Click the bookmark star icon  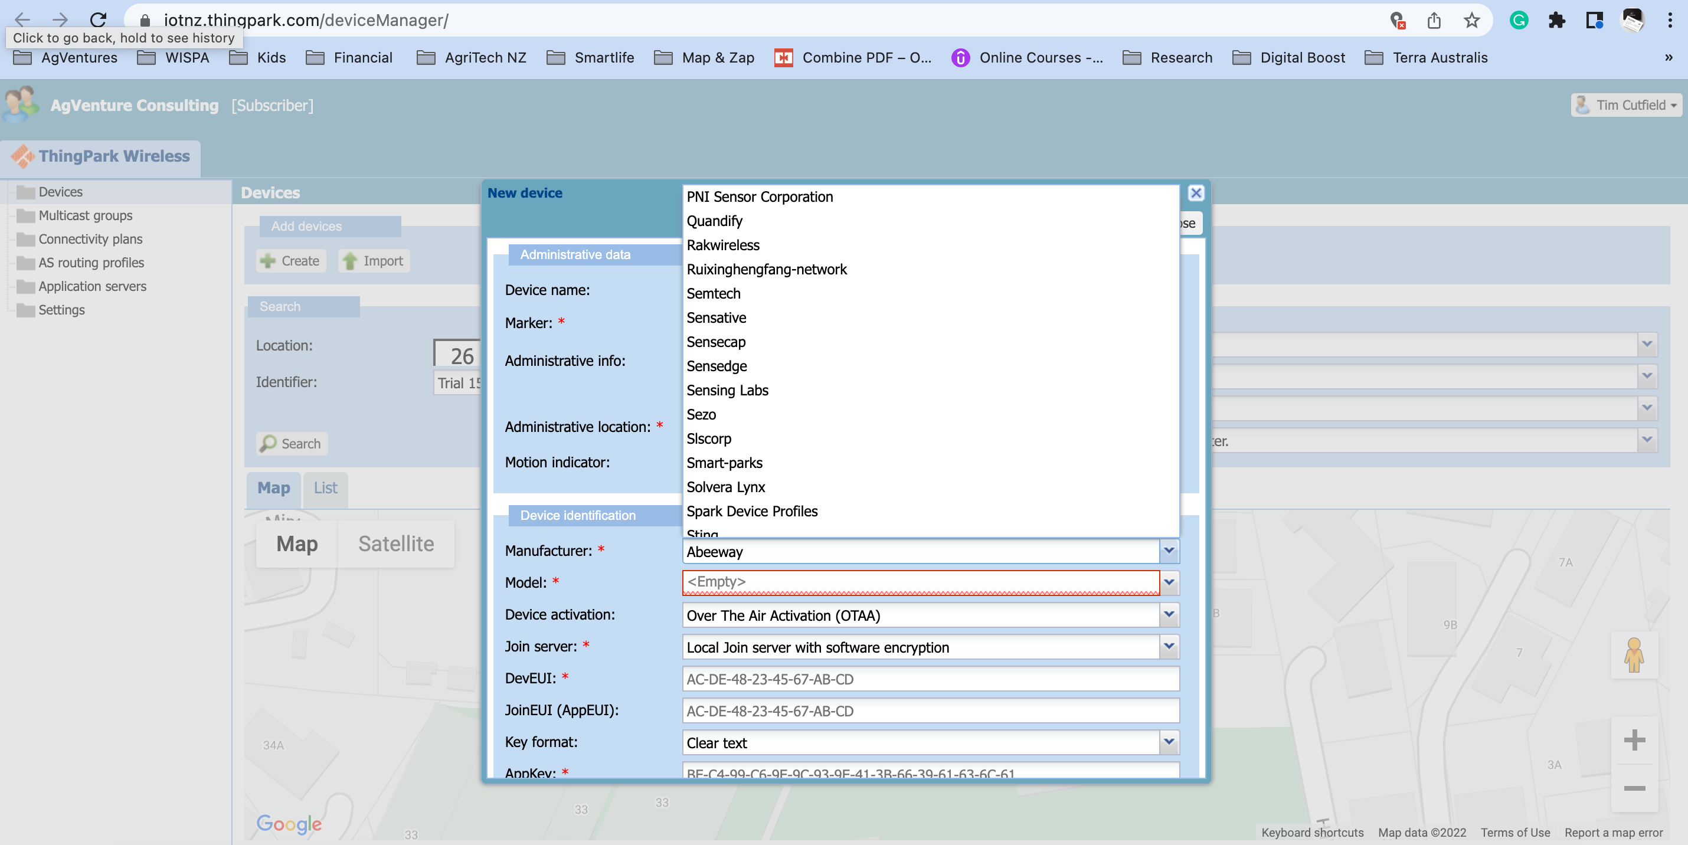pyautogui.click(x=1472, y=20)
